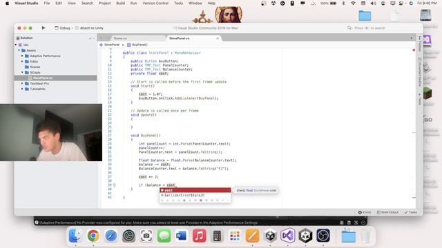Start debugging with the Run play button
This screenshot has width=442, height=248.
tap(44, 28)
